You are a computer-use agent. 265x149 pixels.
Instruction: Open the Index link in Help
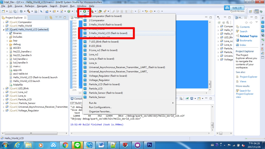[x=243, y=45]
